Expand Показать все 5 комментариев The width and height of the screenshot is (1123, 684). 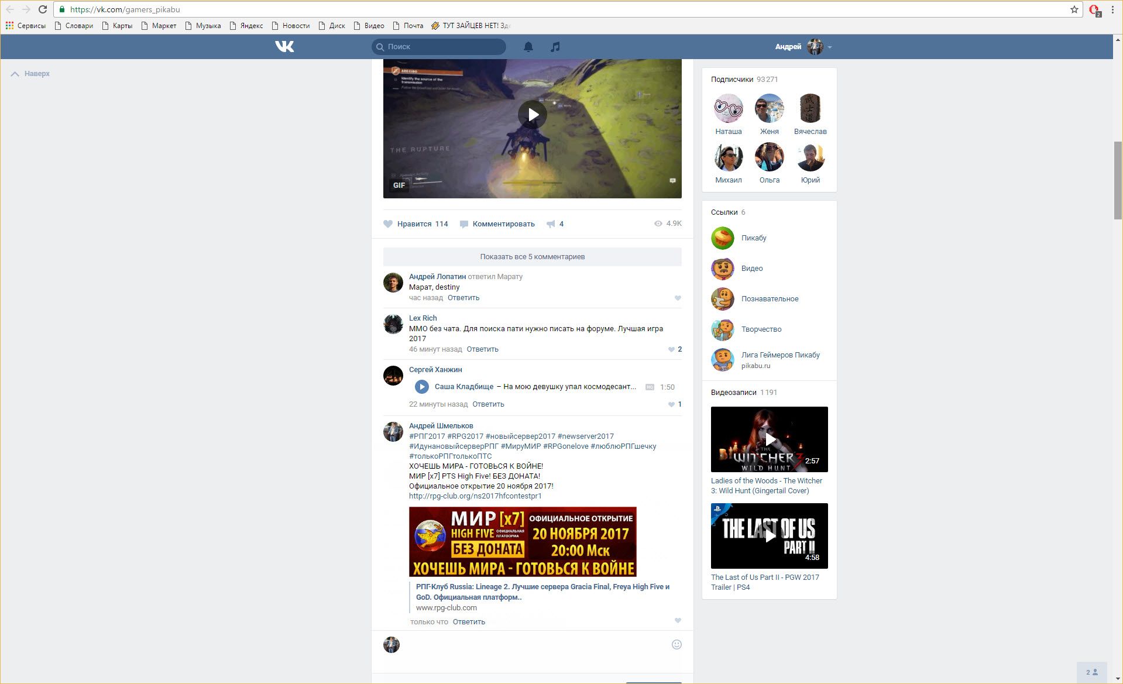click(x=532, y=257)
